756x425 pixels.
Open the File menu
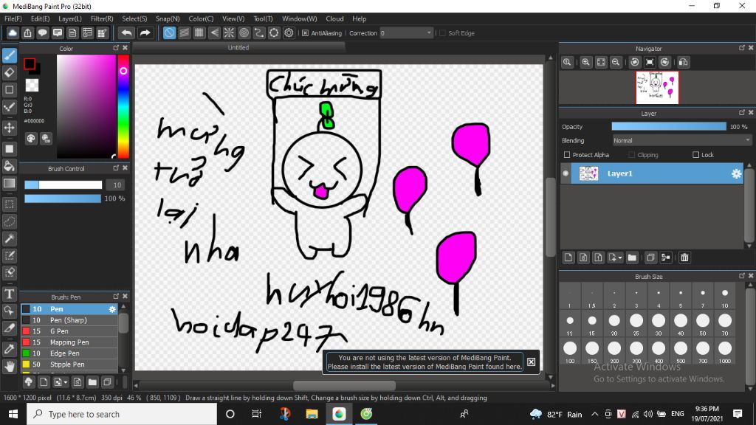point(13,18)
